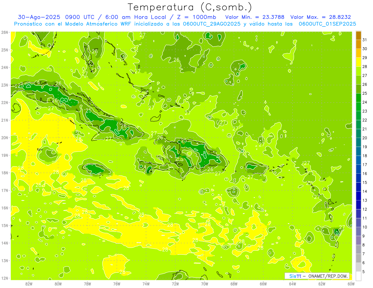Image resolution: width=373 pixels, height=288 pixels.
Task: Click the "6:00 am Hora Local" text
Action: click(x=136, y=17)
